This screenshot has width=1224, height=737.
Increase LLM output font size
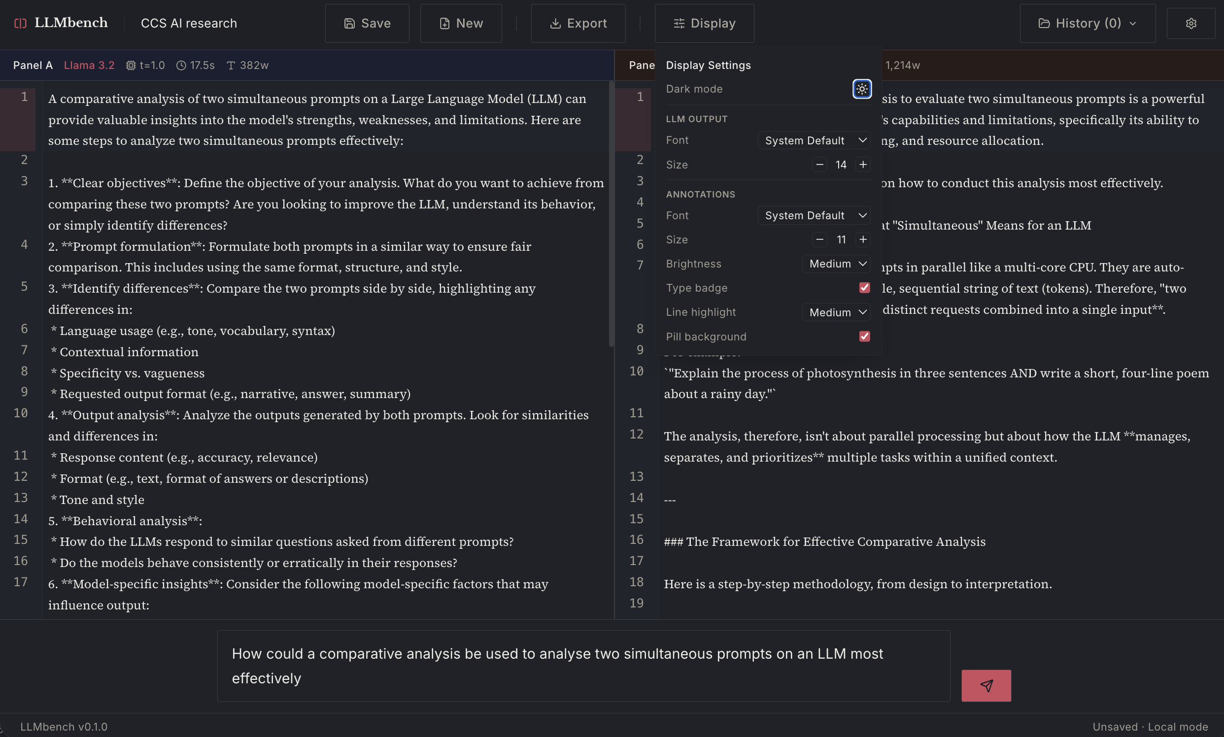pos(863,165)
